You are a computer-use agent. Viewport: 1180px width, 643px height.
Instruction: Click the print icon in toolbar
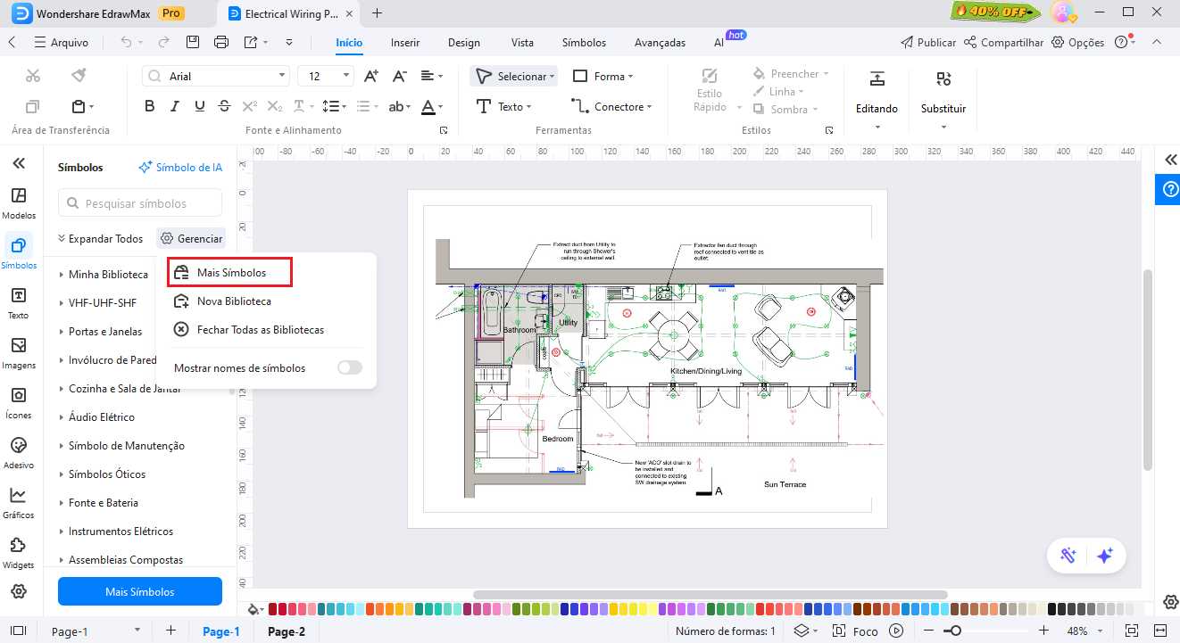point(221,42)
